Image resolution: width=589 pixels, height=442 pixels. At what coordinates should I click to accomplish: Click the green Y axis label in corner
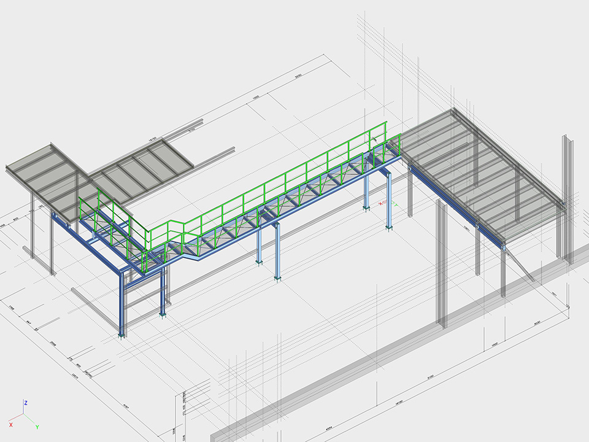[37, 426]
